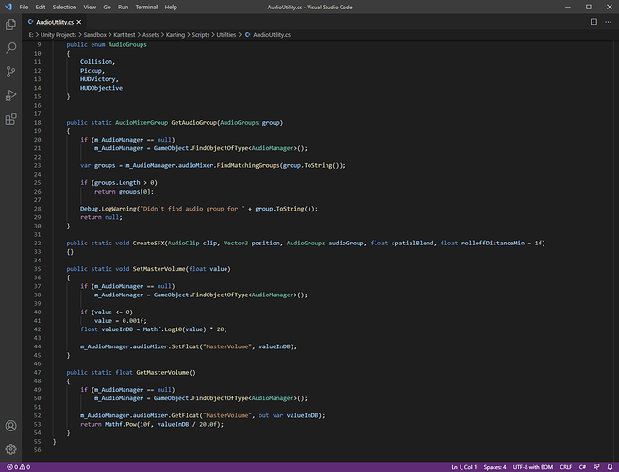Open the Go menu

107,8
